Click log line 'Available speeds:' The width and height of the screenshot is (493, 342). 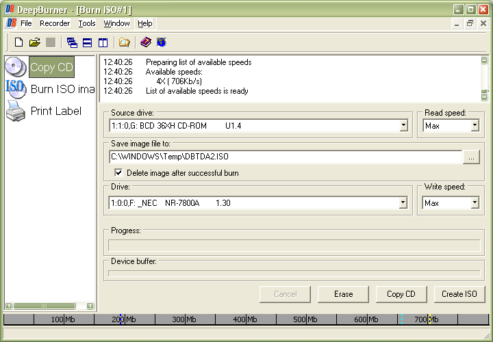(x=174, y=72)
